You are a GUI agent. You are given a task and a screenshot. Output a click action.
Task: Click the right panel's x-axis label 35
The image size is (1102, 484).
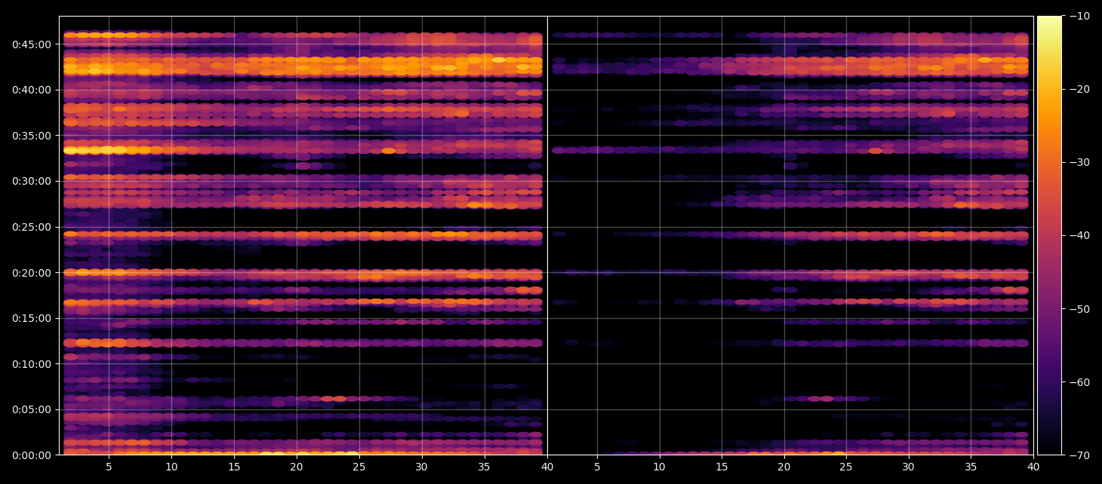tap(971, 467)
